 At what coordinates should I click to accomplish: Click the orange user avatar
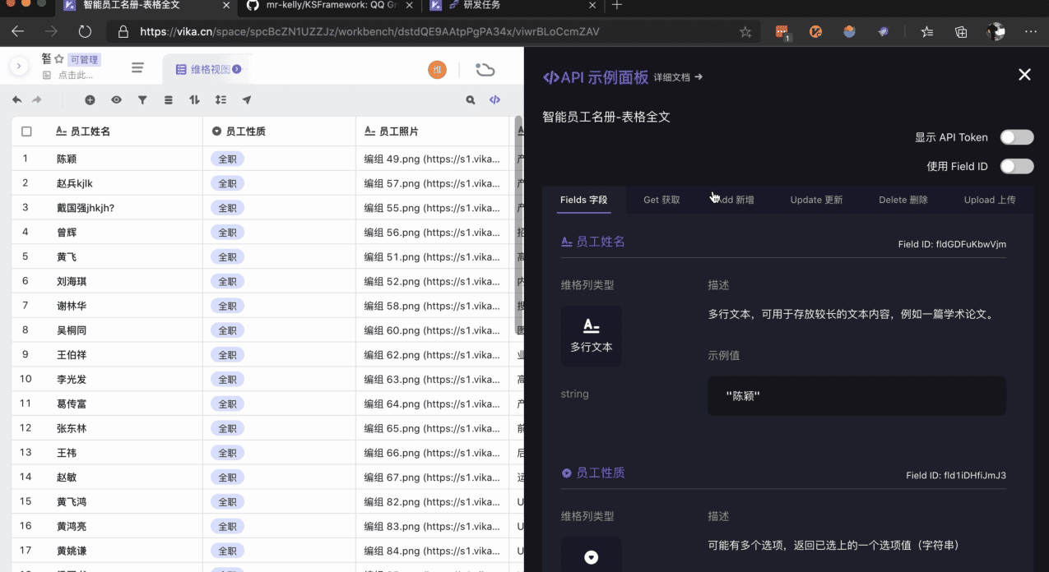click(437, 70)
